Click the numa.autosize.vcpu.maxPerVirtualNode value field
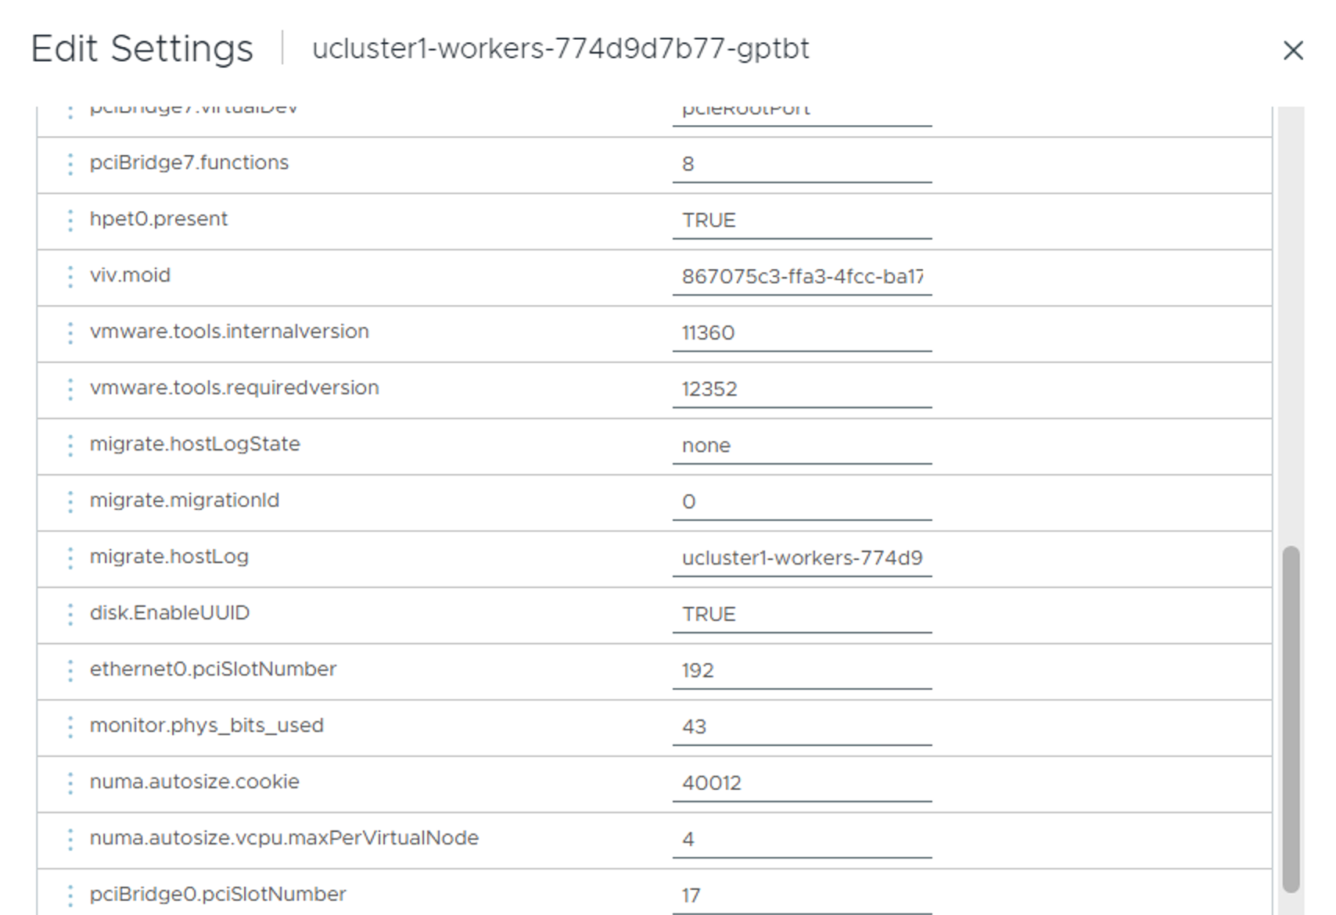1336x915 pixels. point(802,840)
